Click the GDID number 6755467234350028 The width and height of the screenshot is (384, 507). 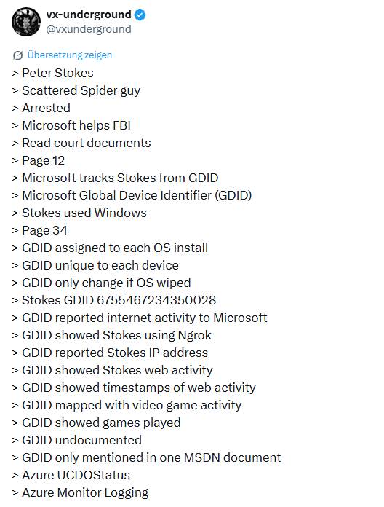click(x=156, y=300)
